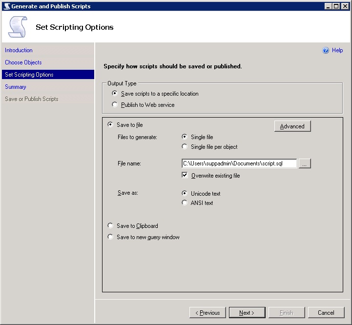This screenshot has width=352, height=325.
Task: Open the Choose Objects wizard step
Action: pos(23,62)
